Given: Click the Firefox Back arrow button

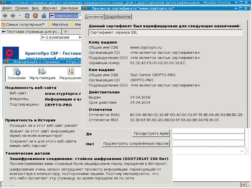Looking at the screenshot, I should pyautogui.click(x=5, y=16).
